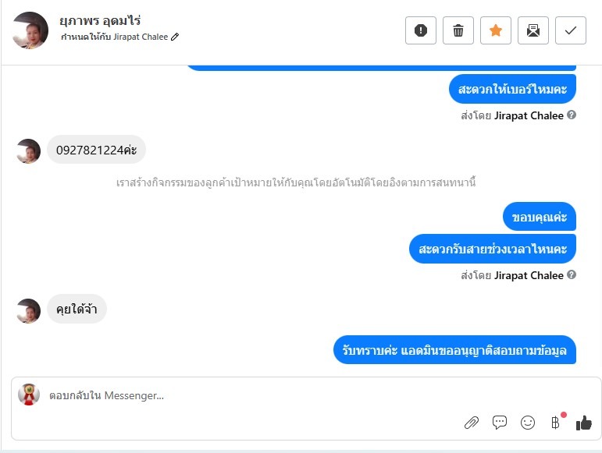Open saved replies speech bubble icon
602x453 pixels.
click(500, 423)
